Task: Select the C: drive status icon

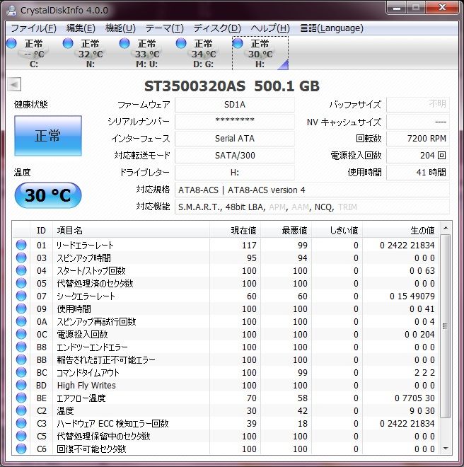Action: (x=11, y=43)
